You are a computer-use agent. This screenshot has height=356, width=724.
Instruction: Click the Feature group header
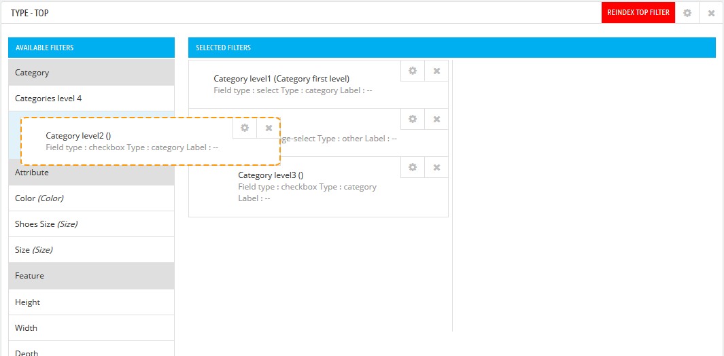(x=91, y=276)
